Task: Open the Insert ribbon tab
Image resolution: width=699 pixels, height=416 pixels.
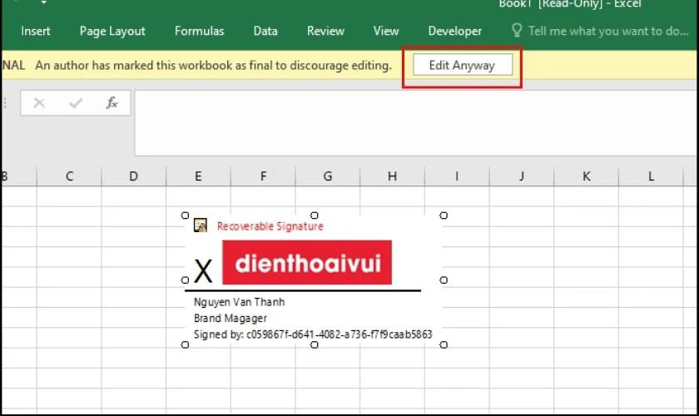Action: pyautogui.click(x=36, y=32)
